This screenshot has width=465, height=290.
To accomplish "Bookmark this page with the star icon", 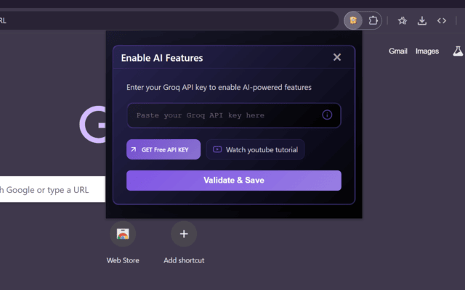I will [402, 20].
